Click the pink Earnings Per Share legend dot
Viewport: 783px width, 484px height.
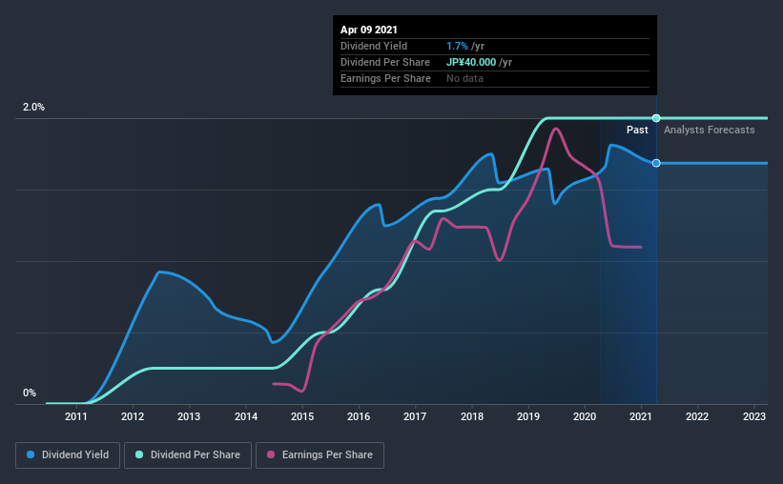pos(271,455)
